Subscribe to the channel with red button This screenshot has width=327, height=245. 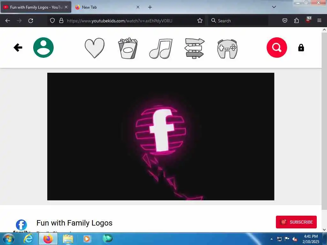[296, 222]
